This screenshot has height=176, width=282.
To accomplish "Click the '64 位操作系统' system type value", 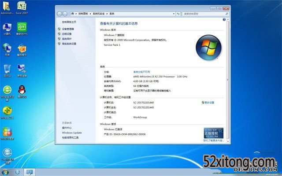I will [141, 86].
